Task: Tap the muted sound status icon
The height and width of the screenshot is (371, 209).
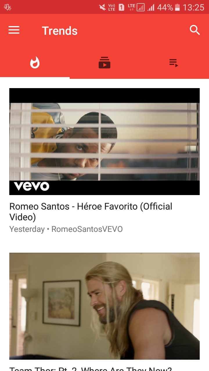Action: 102,7
